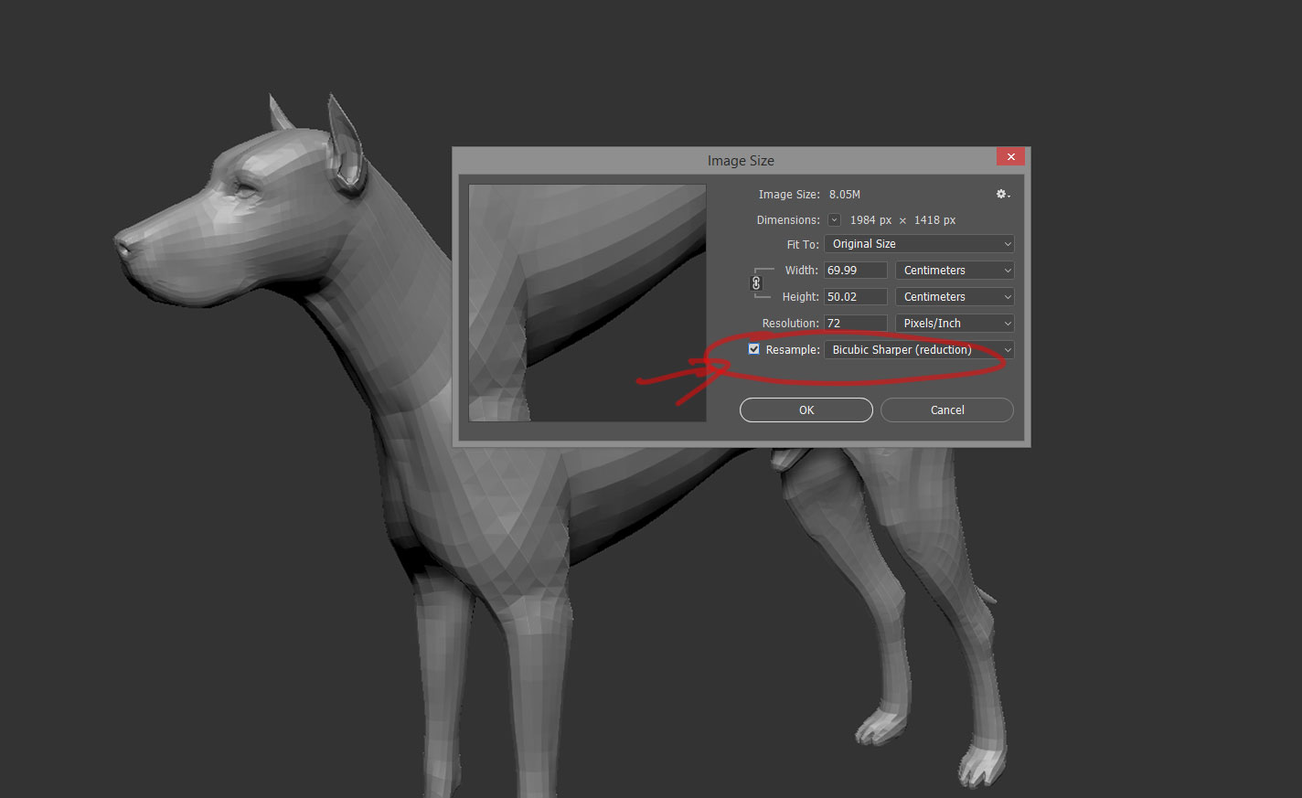This screenshot has height=798, width=1302.
Task: Change the Width unit dropdown from Centimeters
Action: [x=955, y=271]
